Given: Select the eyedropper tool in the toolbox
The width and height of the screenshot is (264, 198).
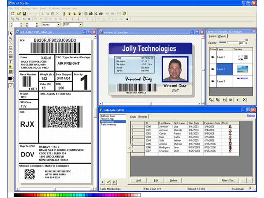Looking at the screenshot, I should tap(11, 86).
